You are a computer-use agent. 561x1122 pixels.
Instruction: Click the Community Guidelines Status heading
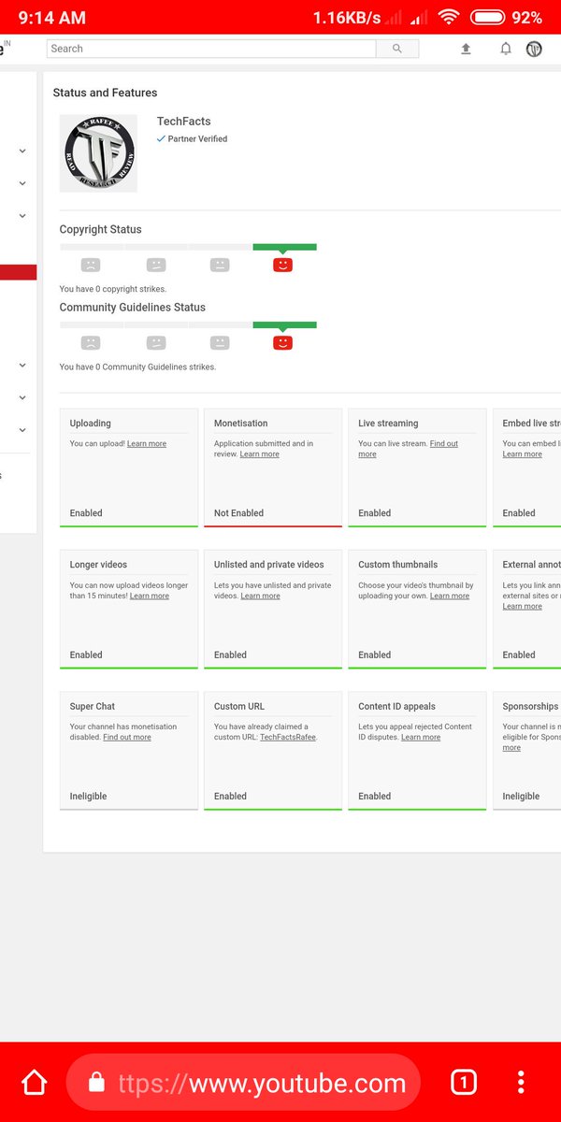click(x=132, y=308)
